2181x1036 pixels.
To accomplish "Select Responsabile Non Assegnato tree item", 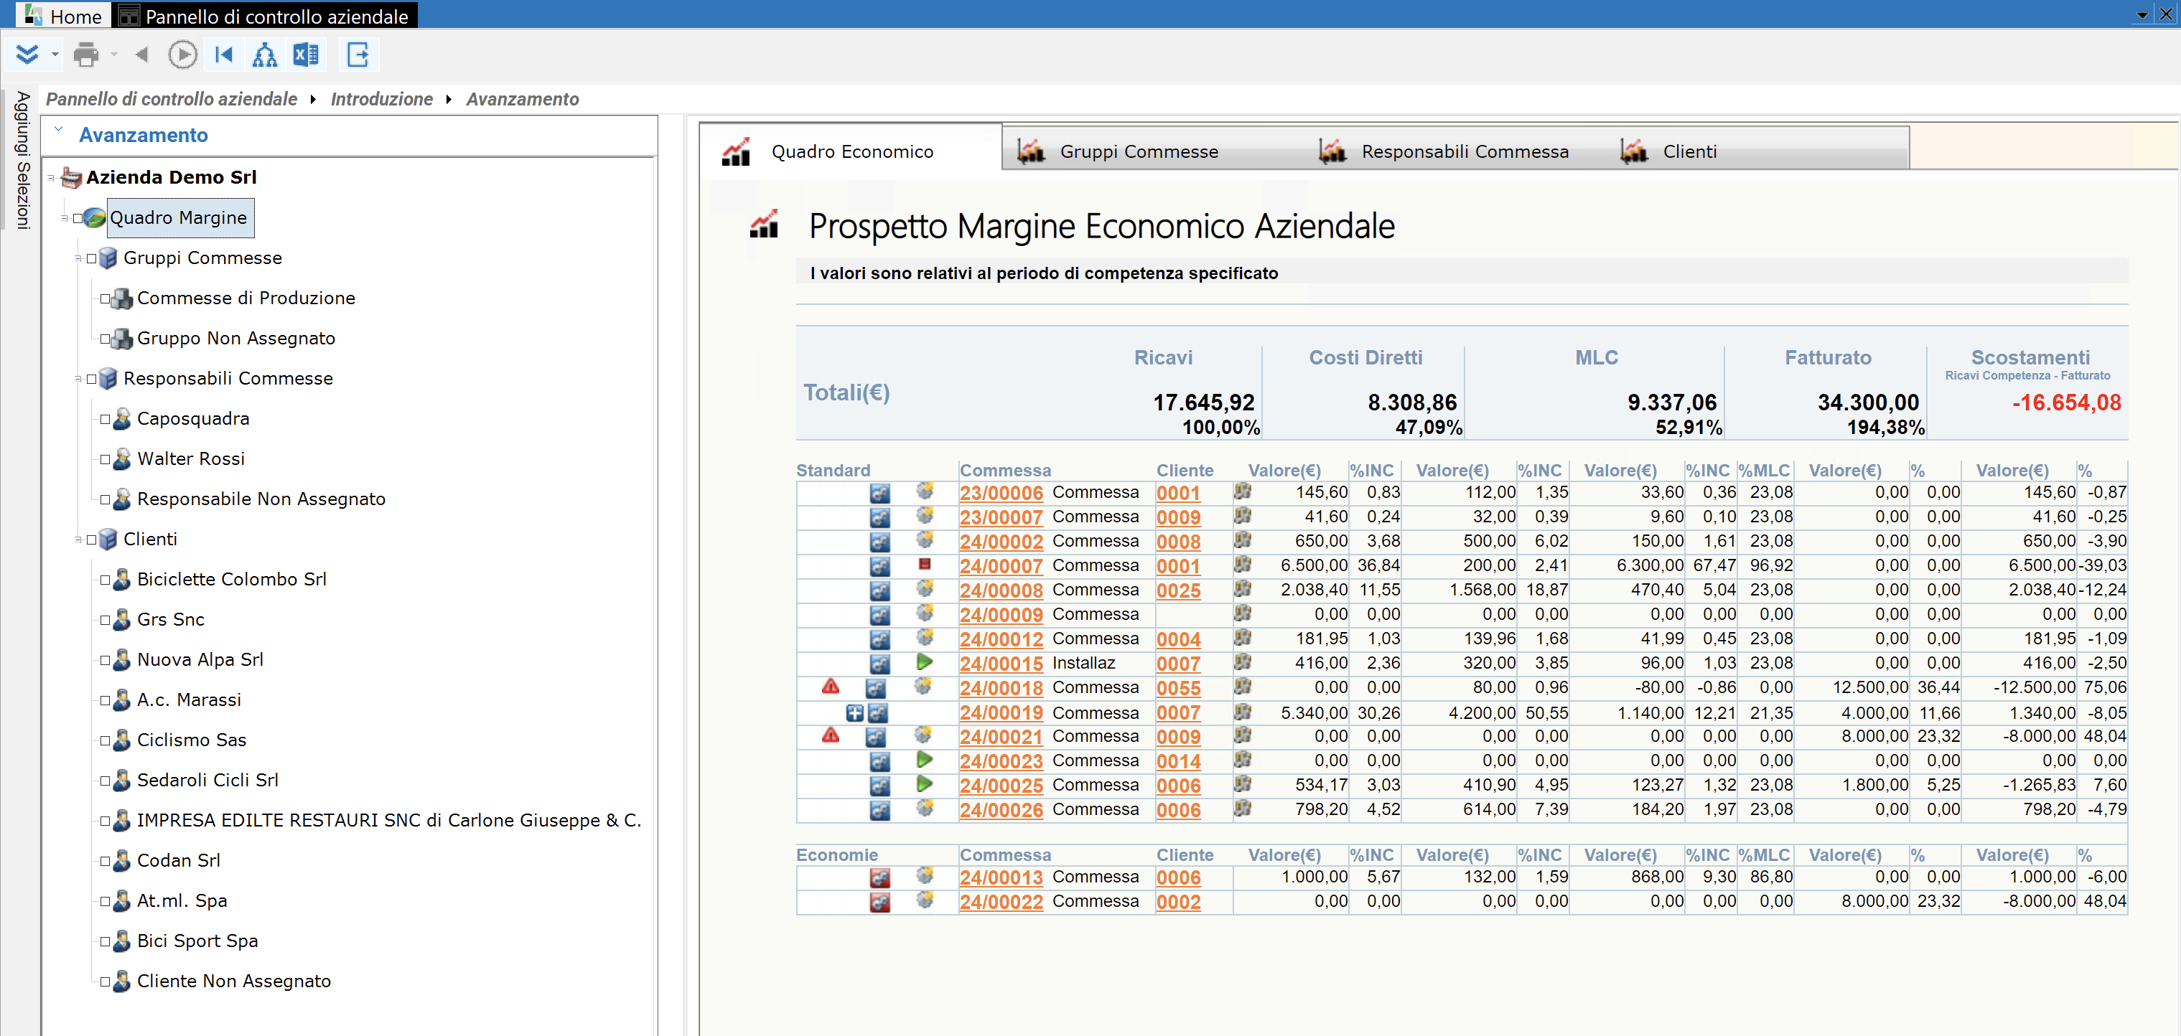I will coord(261,499).
